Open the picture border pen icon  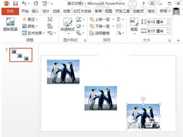tap(79, 19)
